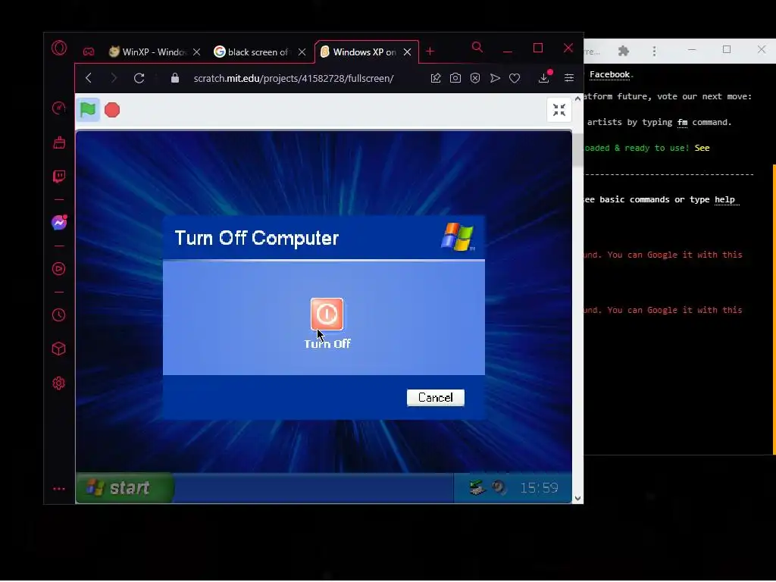Open a new tab with plus button
Viewport: 776px width, 582px height.
click(430, 52)
